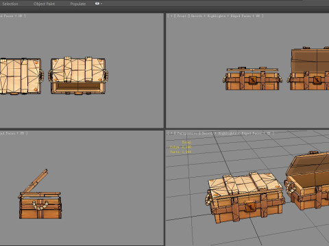Viewport: 329px width, 246px height.
Task: Click the yellow Verts count line
Action: click(x=180, y=152)
